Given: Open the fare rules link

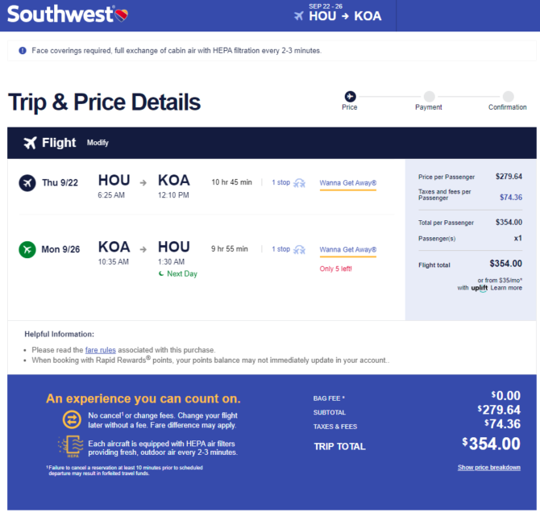Looking at the screenshot, I should tap(101, 350).
